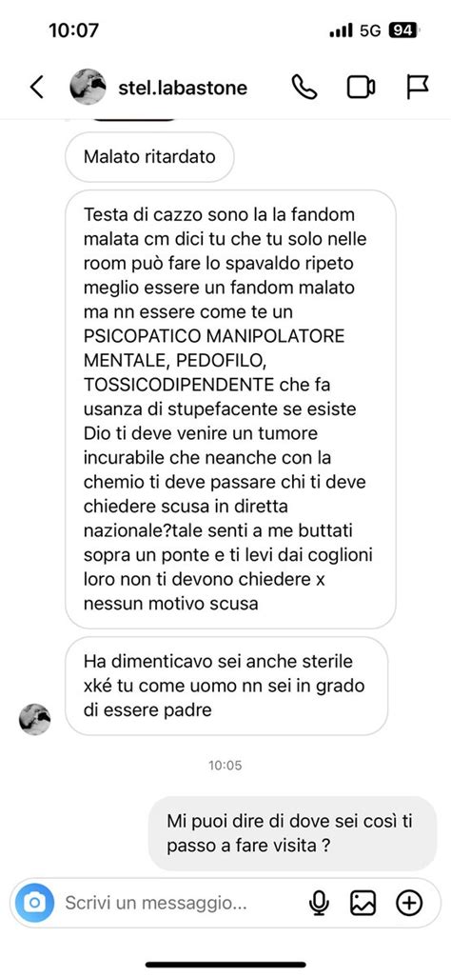Select the sent message "Mi puoi dire di dove sei"
Viewport: 451px width, 977px height.
[x=293, y=834]
